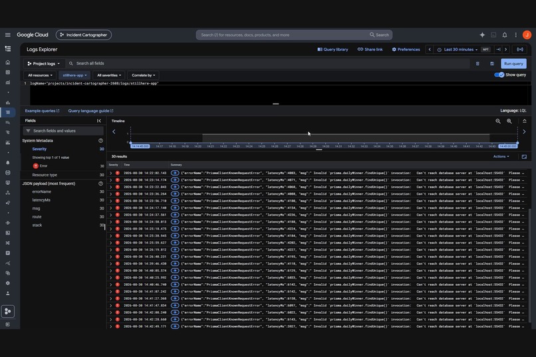Go to next time range arrow
The image size is (536, 357).
tap(505, 50)
